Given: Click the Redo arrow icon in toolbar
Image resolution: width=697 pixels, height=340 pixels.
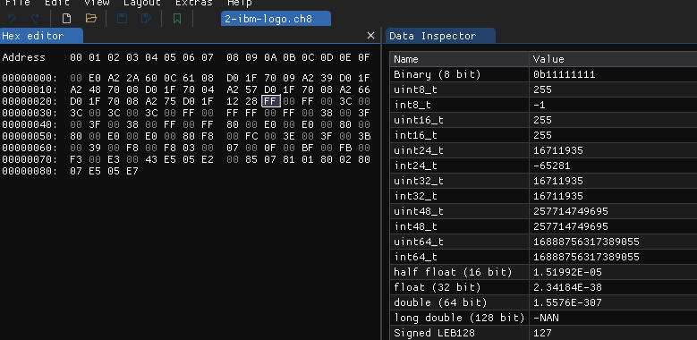Looking at the screenshot, I should point(35,18).
